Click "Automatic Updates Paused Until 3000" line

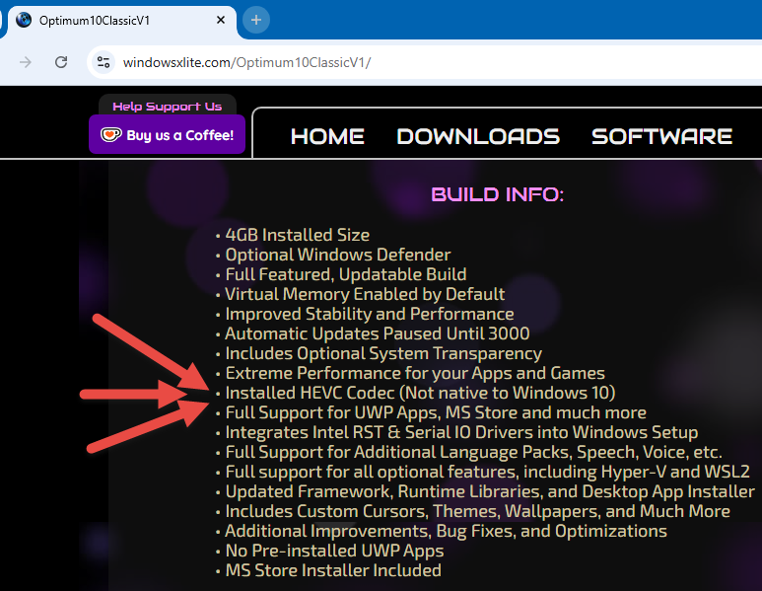point(377,333)
